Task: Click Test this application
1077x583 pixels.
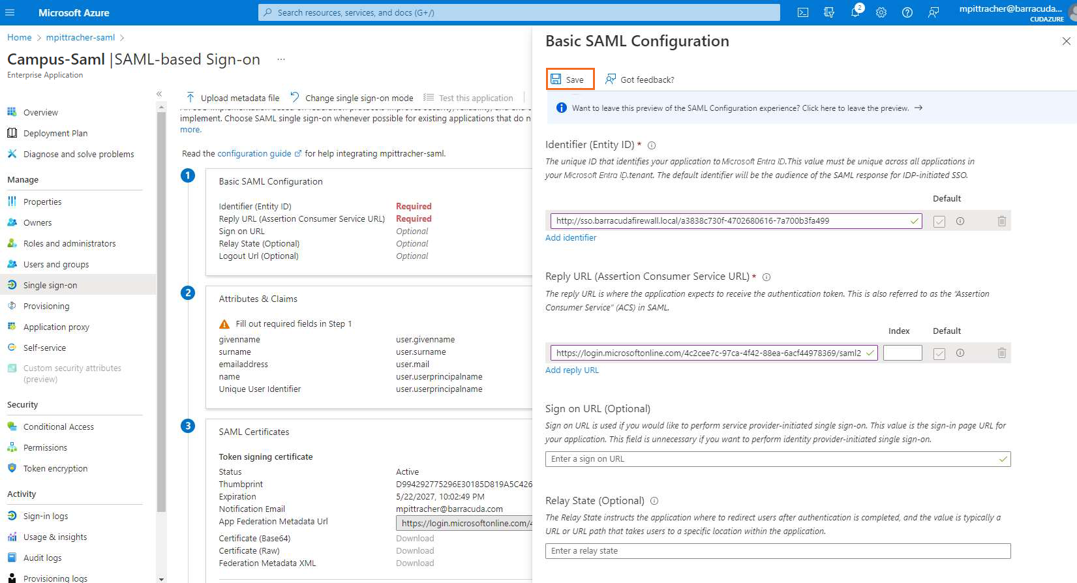Action: [x=468, y=98]
